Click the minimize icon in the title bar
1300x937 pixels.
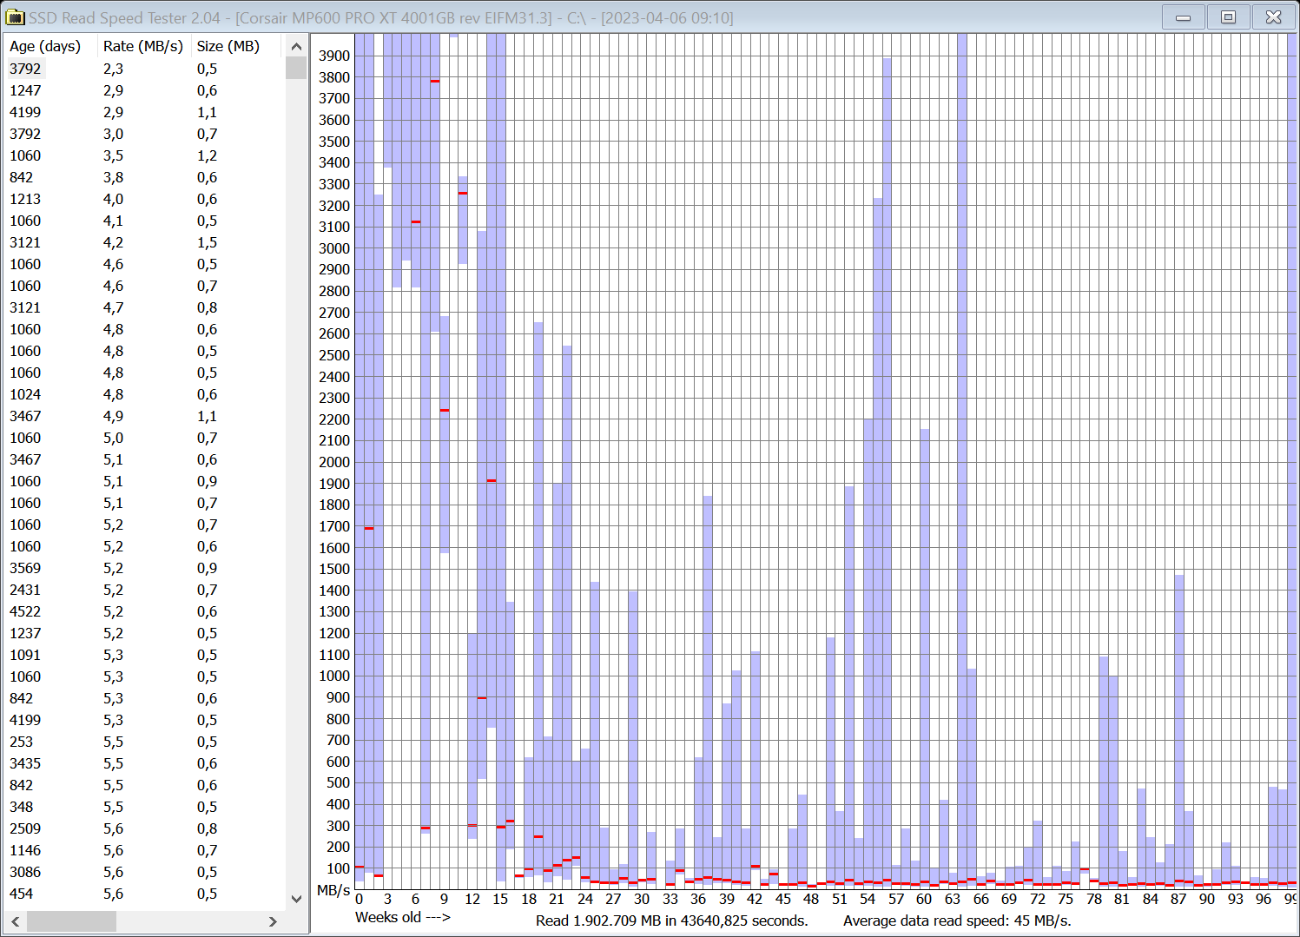tap(1183, 16)
